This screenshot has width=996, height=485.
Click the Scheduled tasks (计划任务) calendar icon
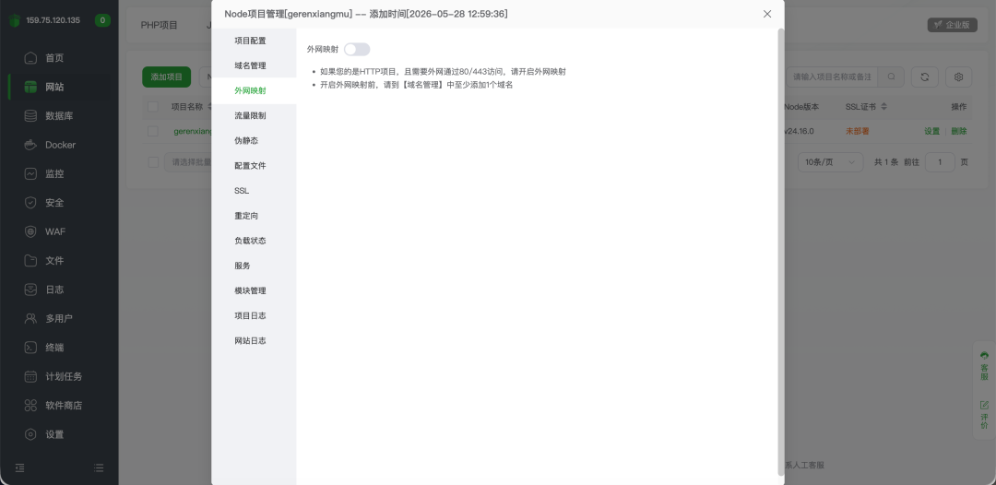[30, 376]
